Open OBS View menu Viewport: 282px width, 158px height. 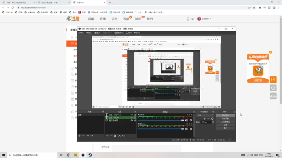[x=97, y=33]
